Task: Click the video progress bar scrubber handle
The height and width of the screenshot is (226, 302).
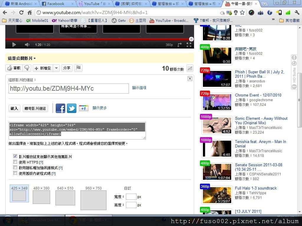Action: (x=191, y=39)
